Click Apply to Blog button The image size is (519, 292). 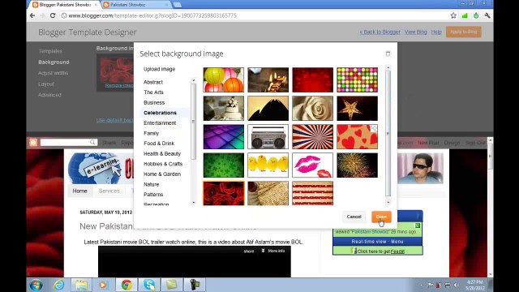(x=463, y=32)
